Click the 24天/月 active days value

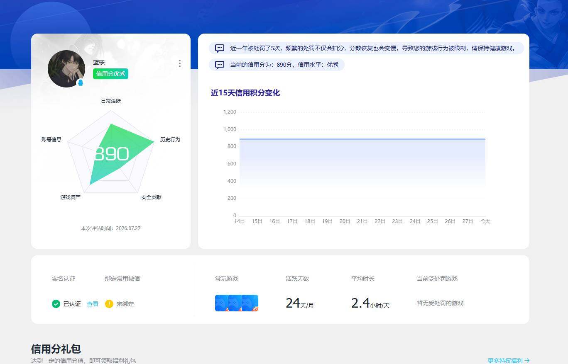[300, 303]
